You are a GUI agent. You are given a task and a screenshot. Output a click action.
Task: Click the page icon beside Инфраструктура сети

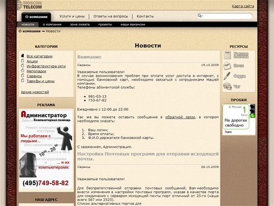(x=22, y=65)
